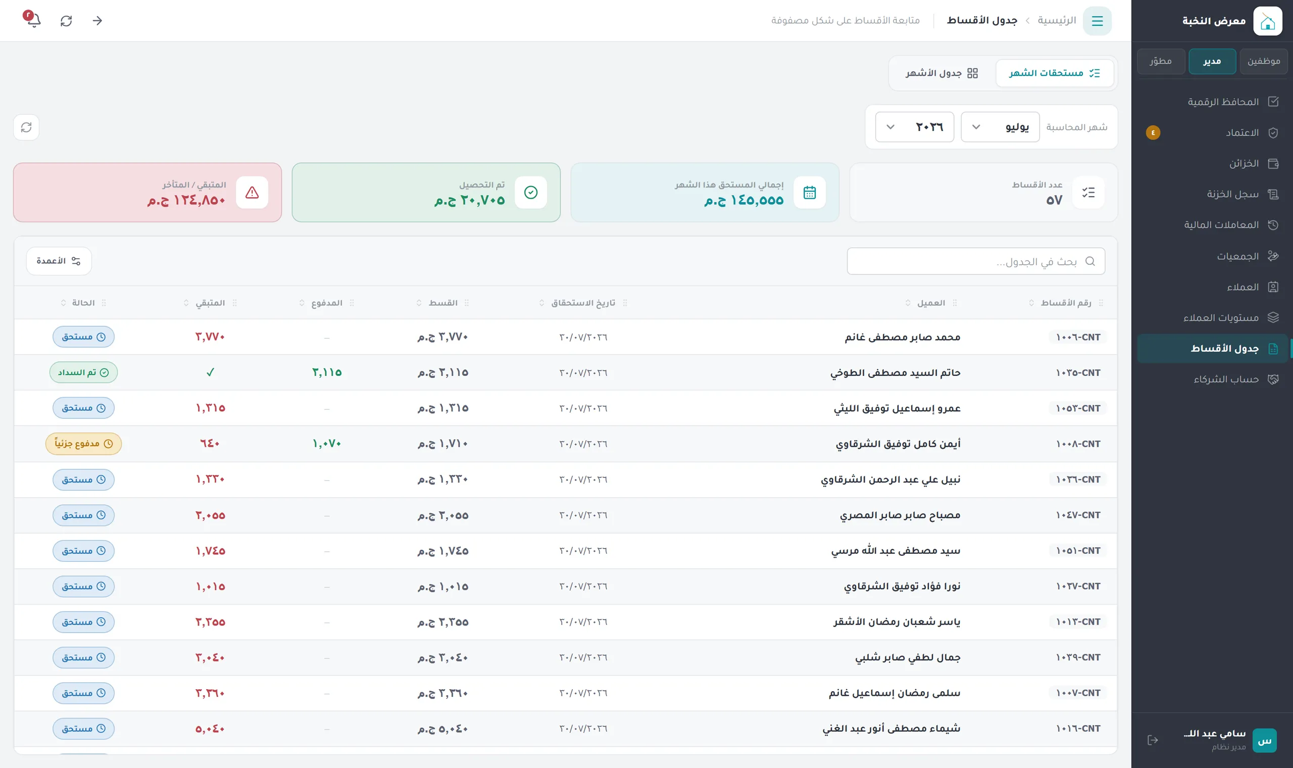Open the notifications bell

(34, 21)
